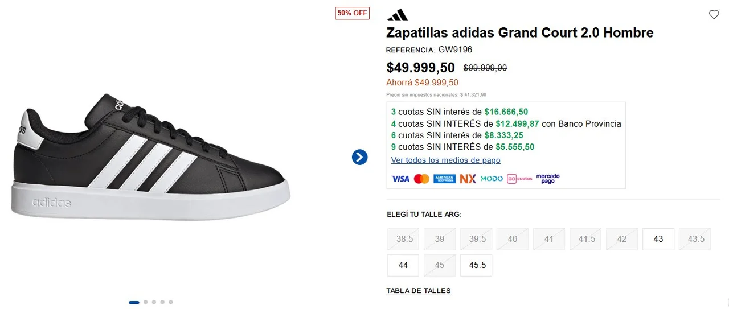Select size 44

[403, 265]
